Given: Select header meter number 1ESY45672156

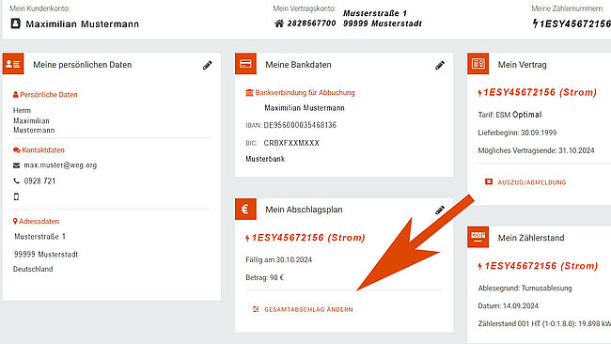Looking at the screenshot, I should pyautogui.click(x=575, y=23).
